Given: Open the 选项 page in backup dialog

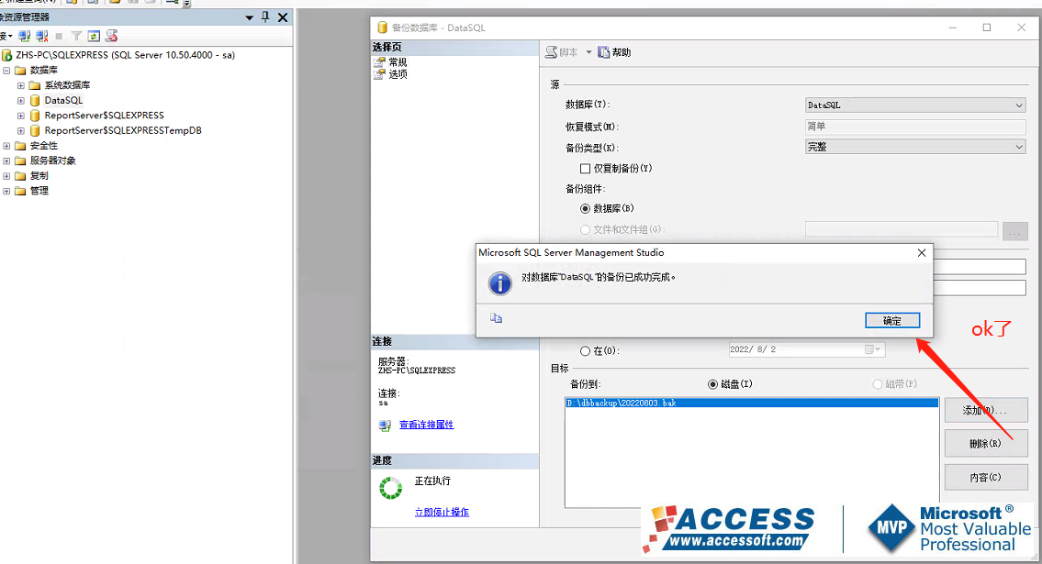Looking at the screenshot, I should [x=398, y=74].
